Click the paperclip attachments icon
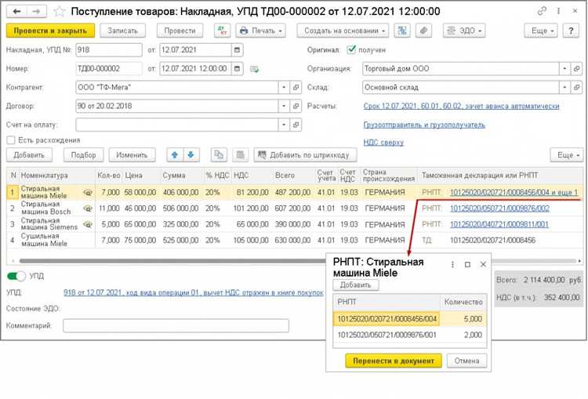Image resolution: width=588 pixels, height=399 pixels. click(424, 31)
